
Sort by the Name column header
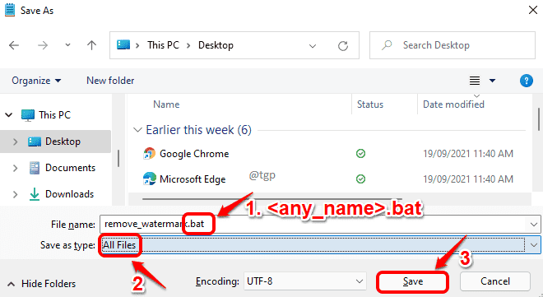pyautogui.click(x=166, y=104)
